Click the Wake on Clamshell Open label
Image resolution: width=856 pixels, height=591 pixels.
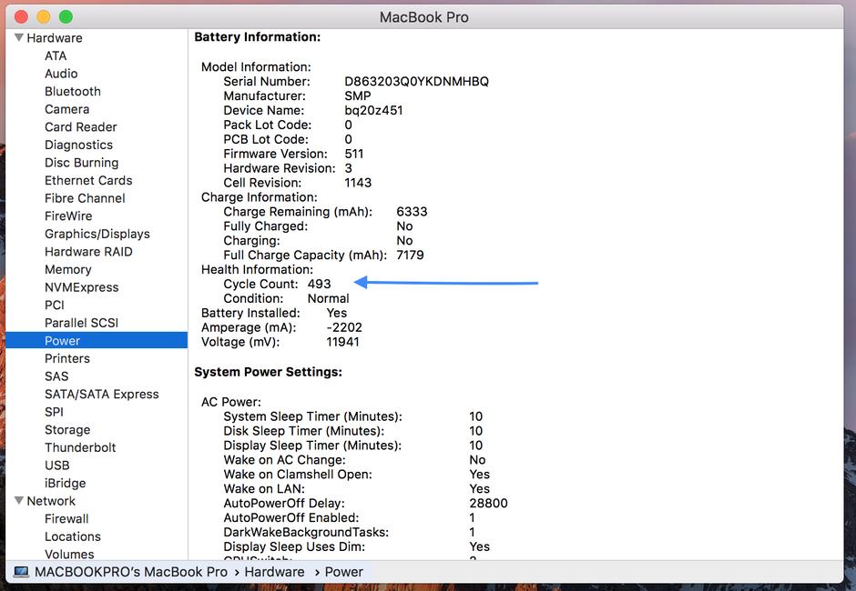[x=298, y=475]
